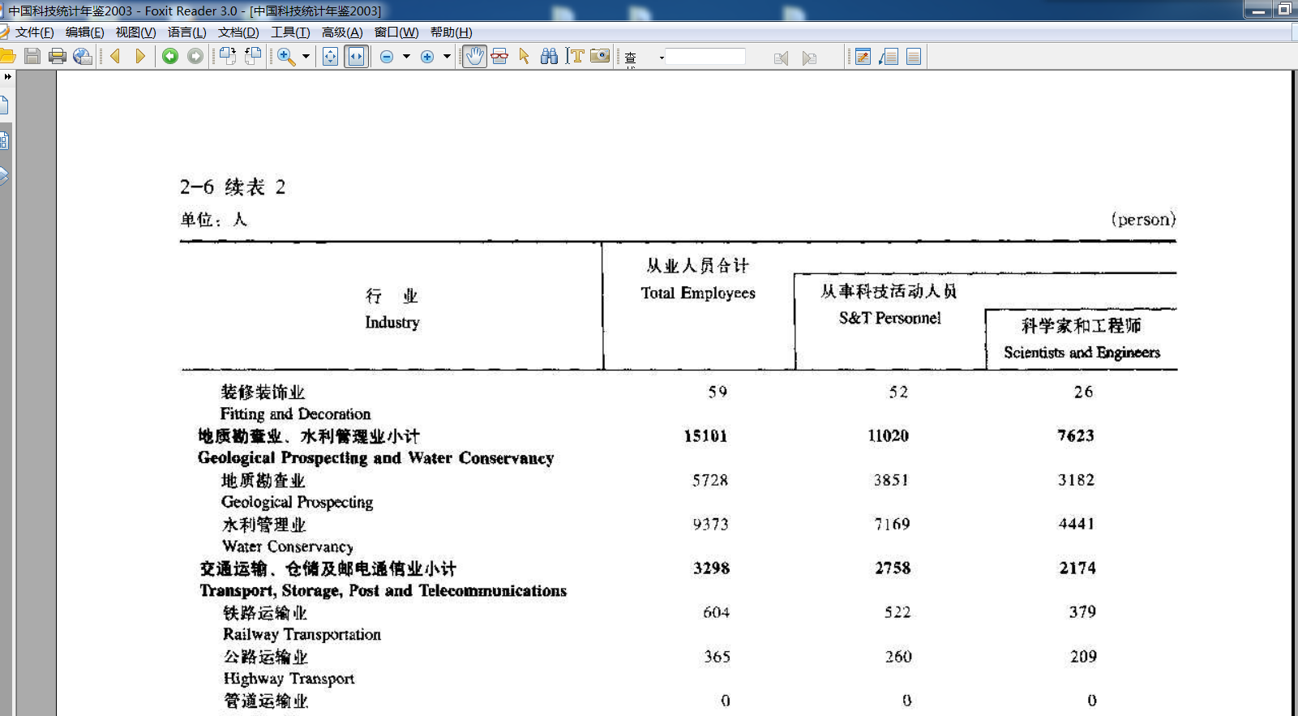Open the page Thumbnails panel in the sidebar
Viewport: 1298px width, 716px height.
tap(5, 140)
